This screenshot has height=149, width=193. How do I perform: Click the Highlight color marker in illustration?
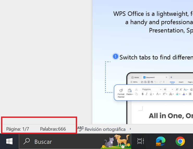pos(177,94)
